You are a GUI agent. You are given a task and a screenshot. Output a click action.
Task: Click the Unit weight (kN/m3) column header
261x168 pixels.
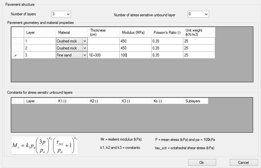click(199, 32)
